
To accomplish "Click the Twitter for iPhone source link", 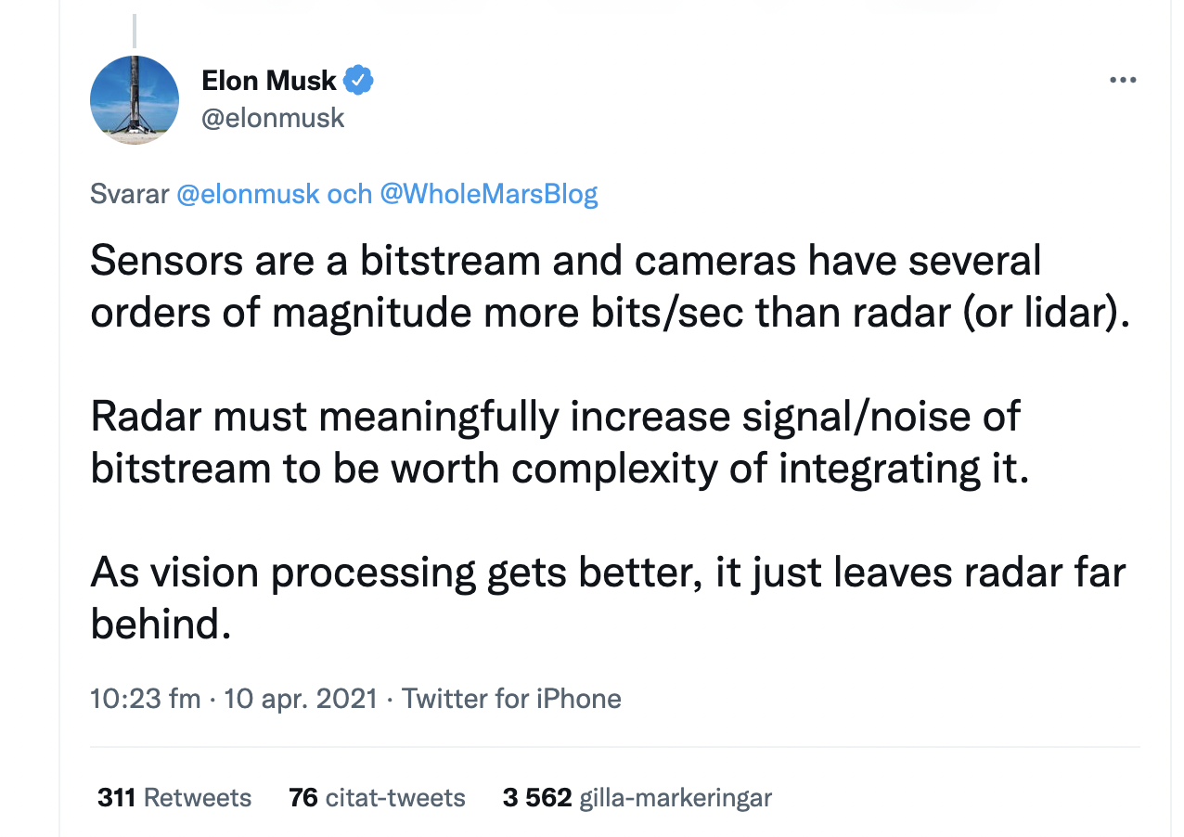I will coord(511,698).
